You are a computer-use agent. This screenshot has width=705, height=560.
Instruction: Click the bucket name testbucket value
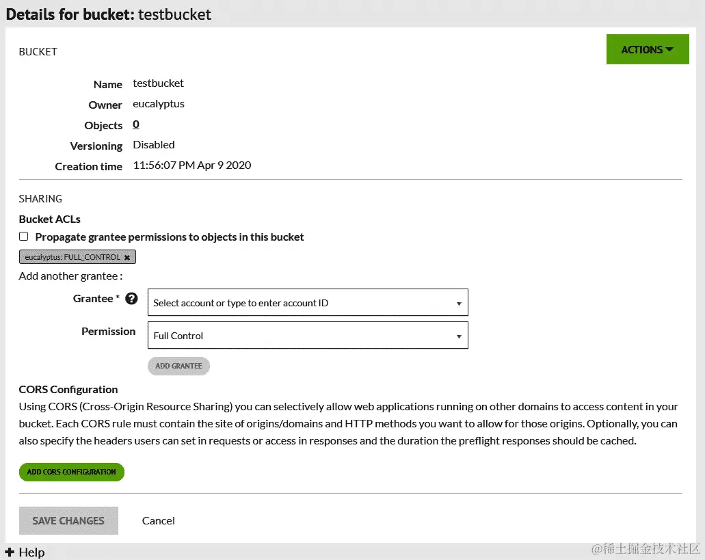pyautogui.click(x=158, y=83)
